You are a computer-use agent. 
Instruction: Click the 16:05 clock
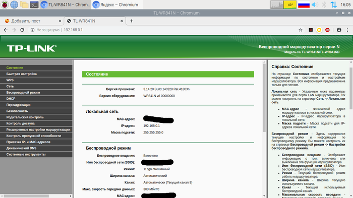tap(345, 5)
